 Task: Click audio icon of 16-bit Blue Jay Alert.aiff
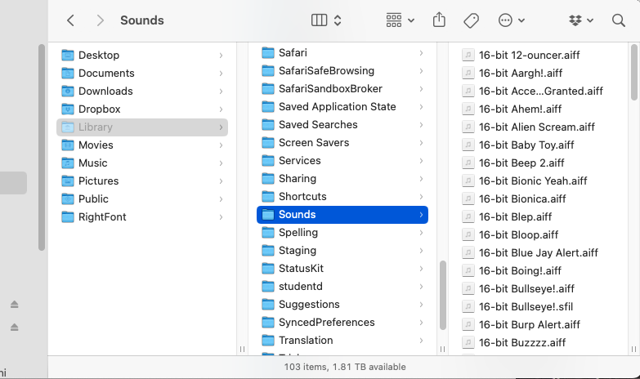coord(468,252)
